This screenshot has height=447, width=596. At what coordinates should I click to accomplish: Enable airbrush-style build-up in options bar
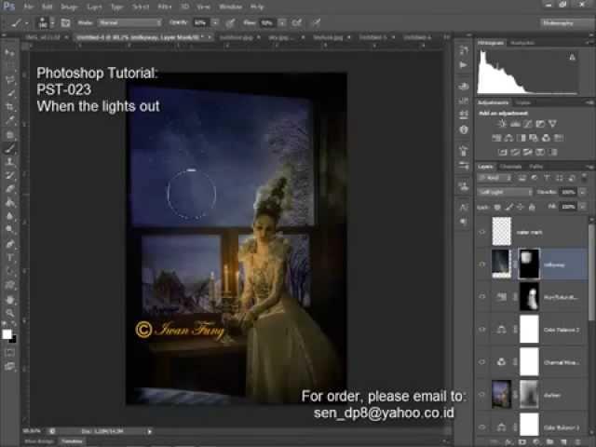click(x=296, y=22)
